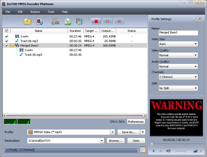207x157 pixels.
Task: Click the Browse... button for destination
Action: pyautogui.click(x=115, y=141)
